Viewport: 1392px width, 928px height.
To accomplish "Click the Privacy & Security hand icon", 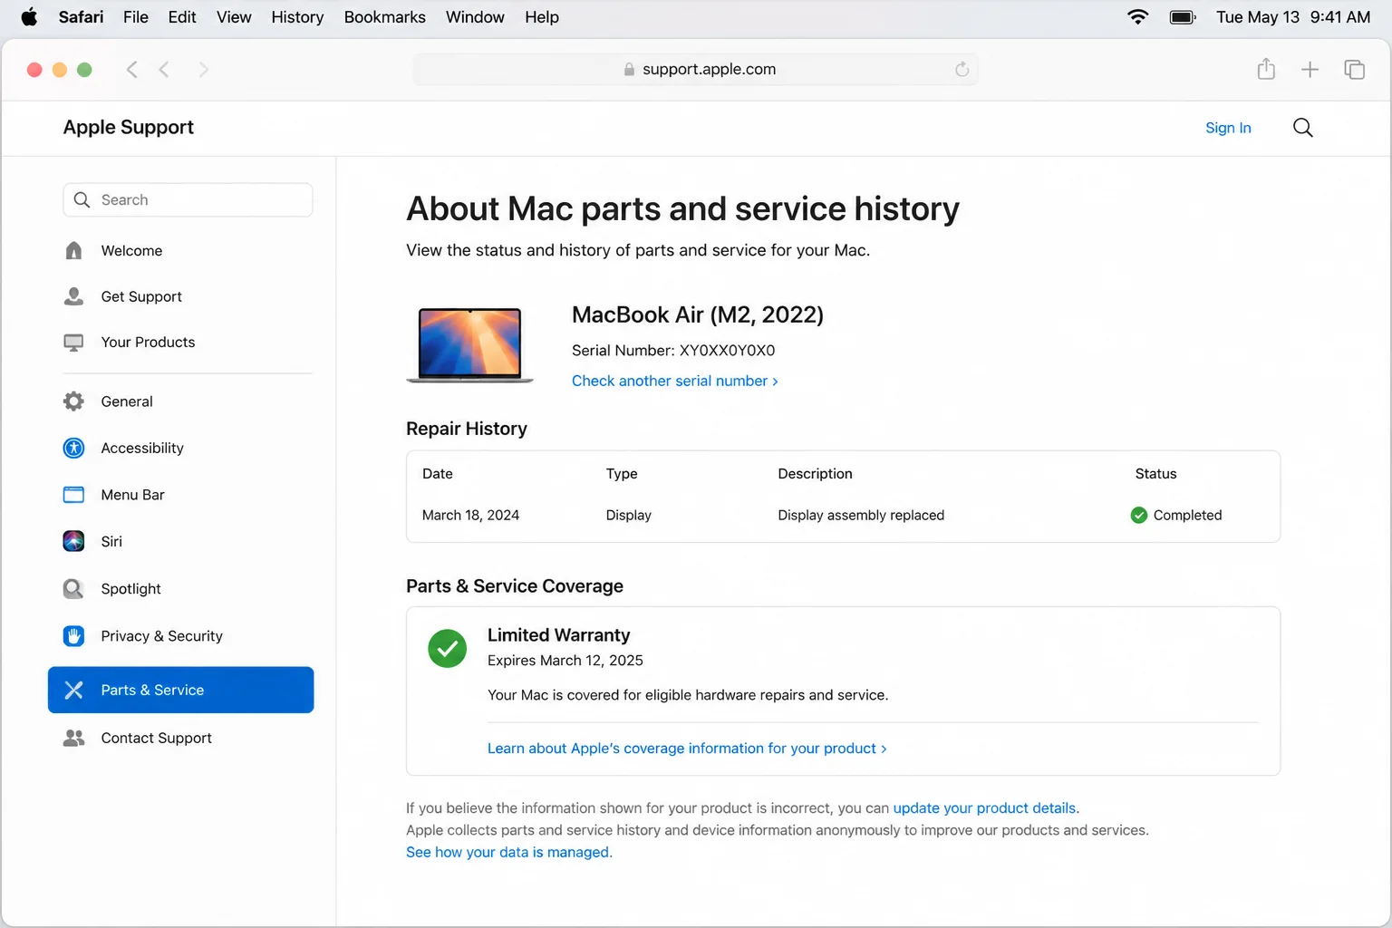I will tap(73, 636).
